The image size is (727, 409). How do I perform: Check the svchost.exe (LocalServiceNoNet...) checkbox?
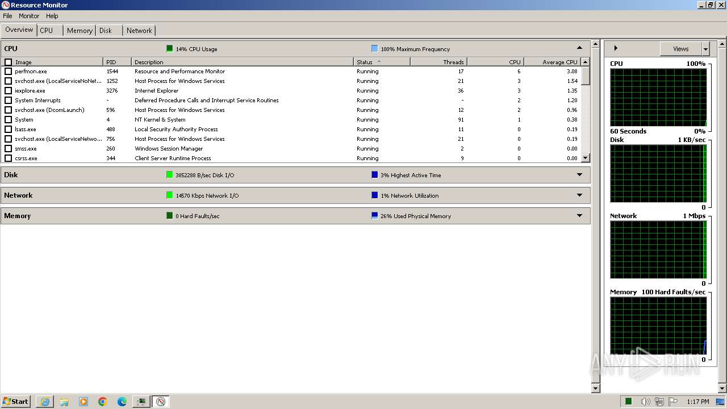pos(8,81)
